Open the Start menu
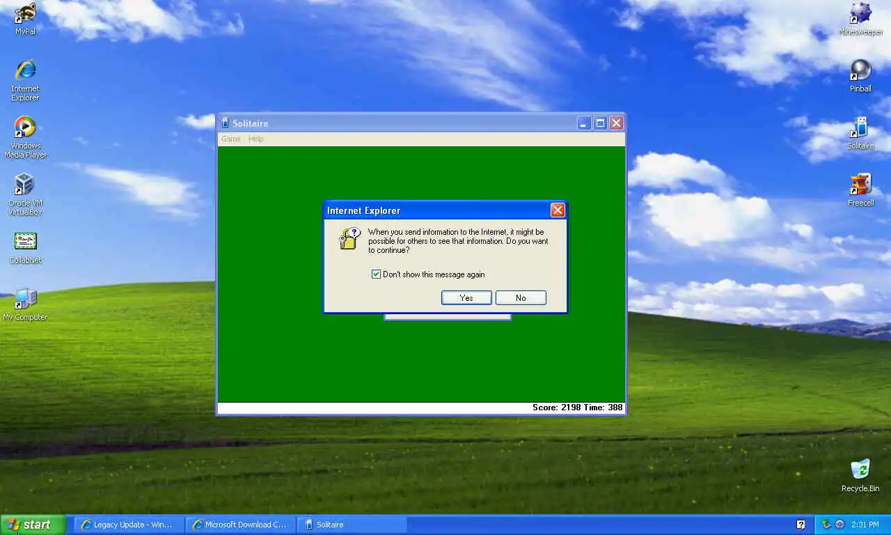This screenshot has width=891, height=535. 33,525
